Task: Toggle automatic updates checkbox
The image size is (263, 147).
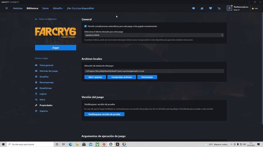Action: coord(85,26)
